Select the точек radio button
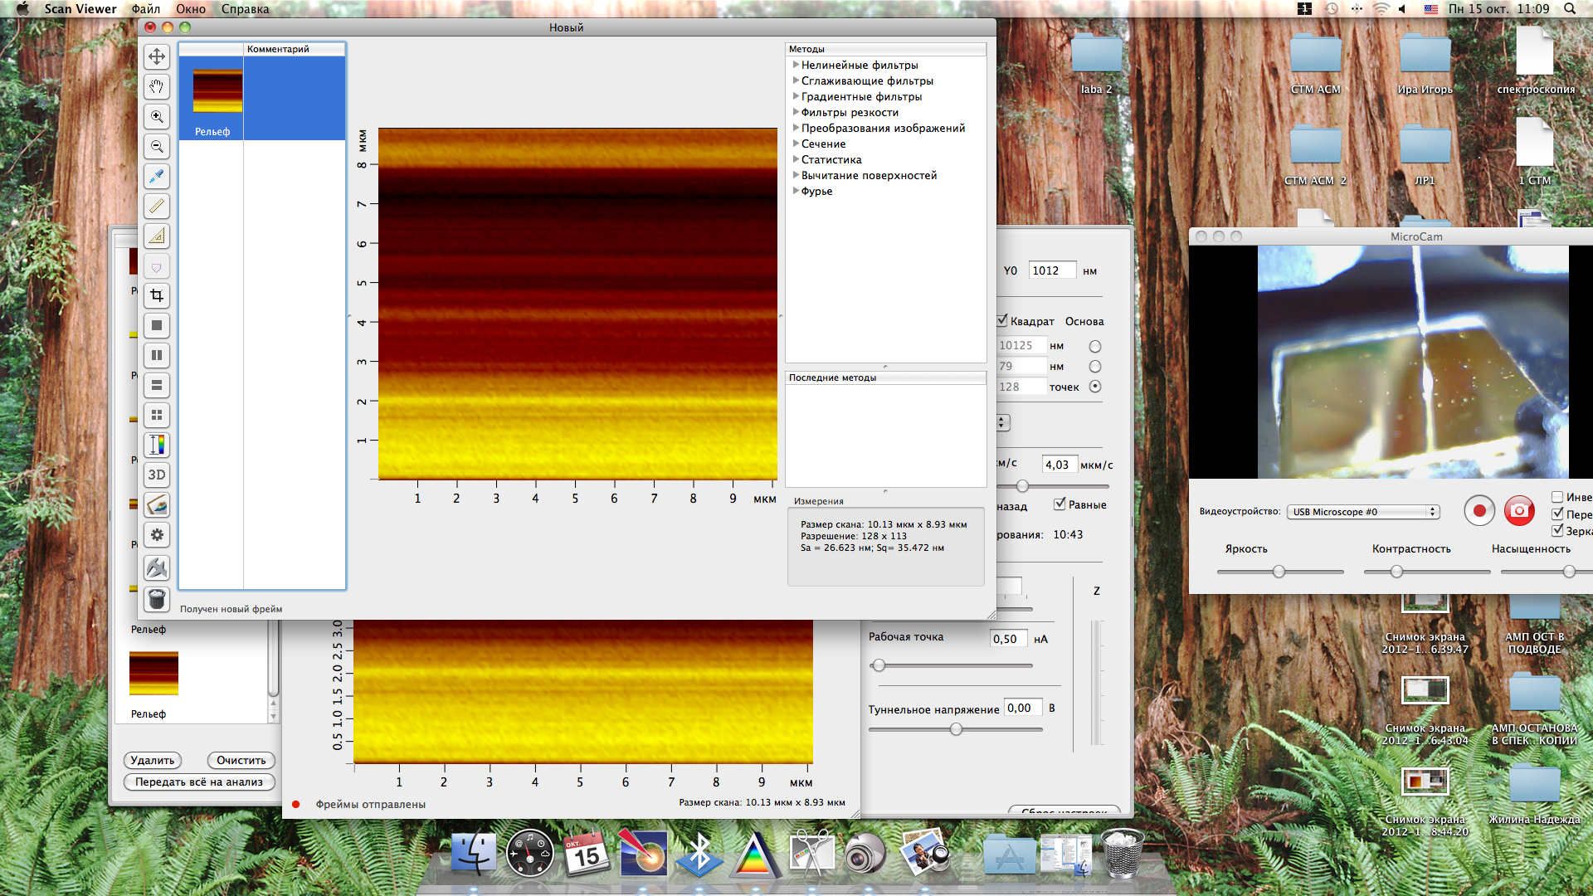The height and width of the screenshot is (896, 1593). [1095, 386]
